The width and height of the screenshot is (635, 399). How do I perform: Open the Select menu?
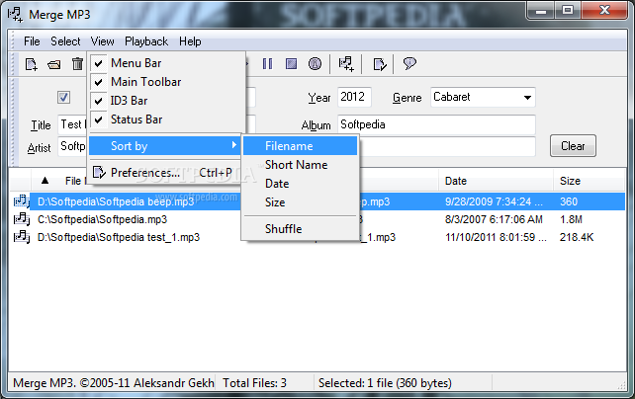point(65,41)
